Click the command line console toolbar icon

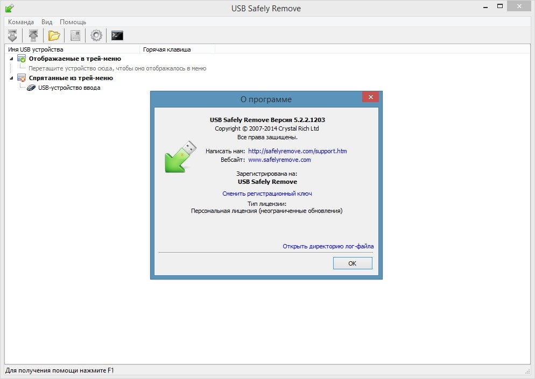point(117,35)
